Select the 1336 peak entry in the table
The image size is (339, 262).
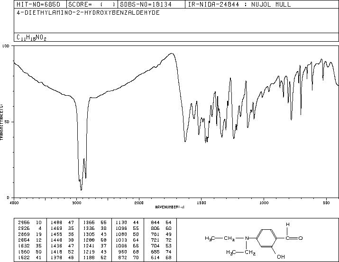coord(95,228)
